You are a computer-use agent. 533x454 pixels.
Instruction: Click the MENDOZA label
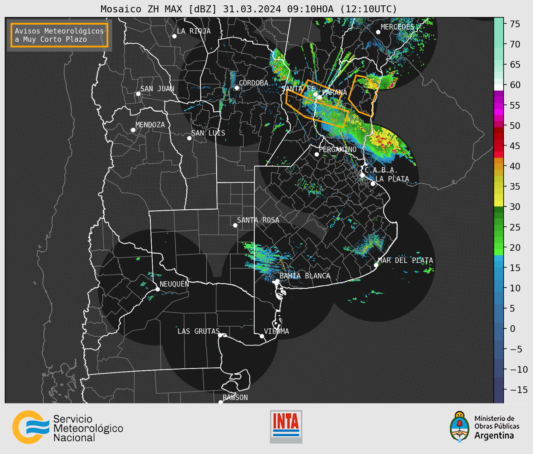click(150, 125)
